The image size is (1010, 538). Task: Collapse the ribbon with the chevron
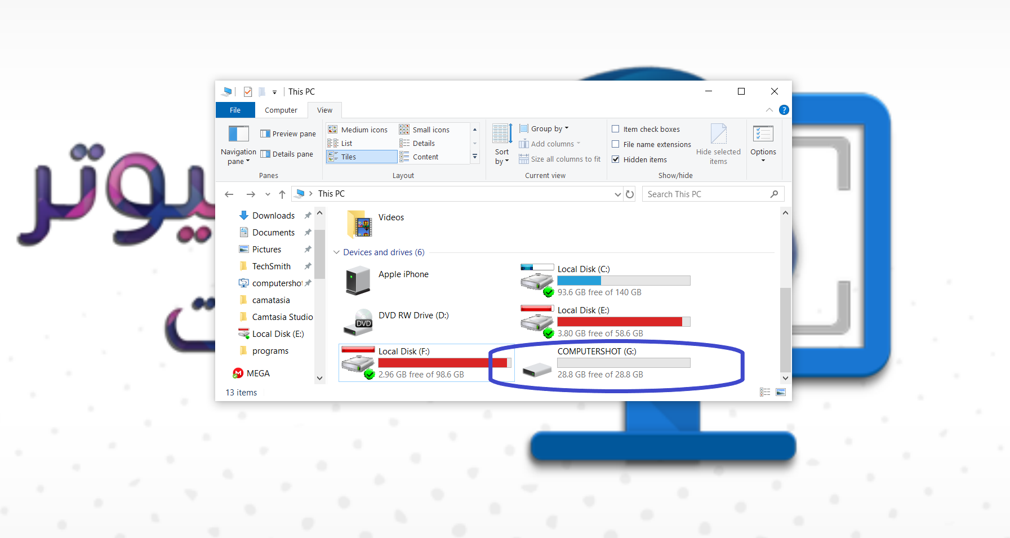pos(769,110)
